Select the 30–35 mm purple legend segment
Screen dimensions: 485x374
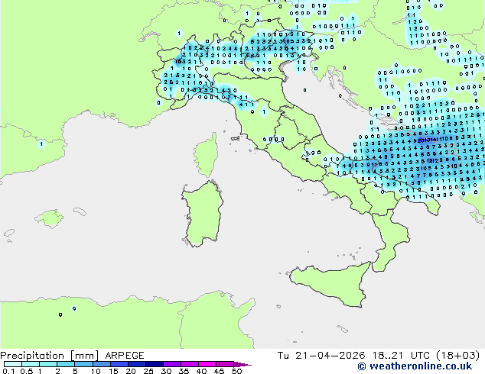click(171, 364)
